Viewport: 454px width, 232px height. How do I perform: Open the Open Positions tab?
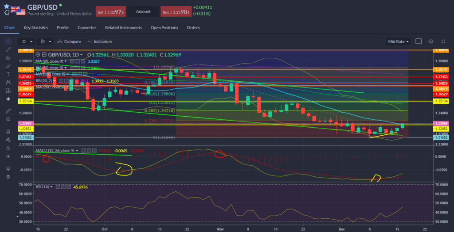(164, 28)
